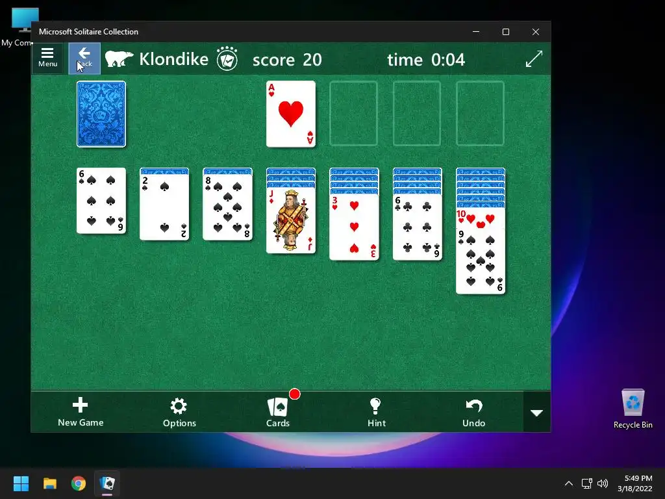Select the 3 of hearts card

(x=354, y=227)
